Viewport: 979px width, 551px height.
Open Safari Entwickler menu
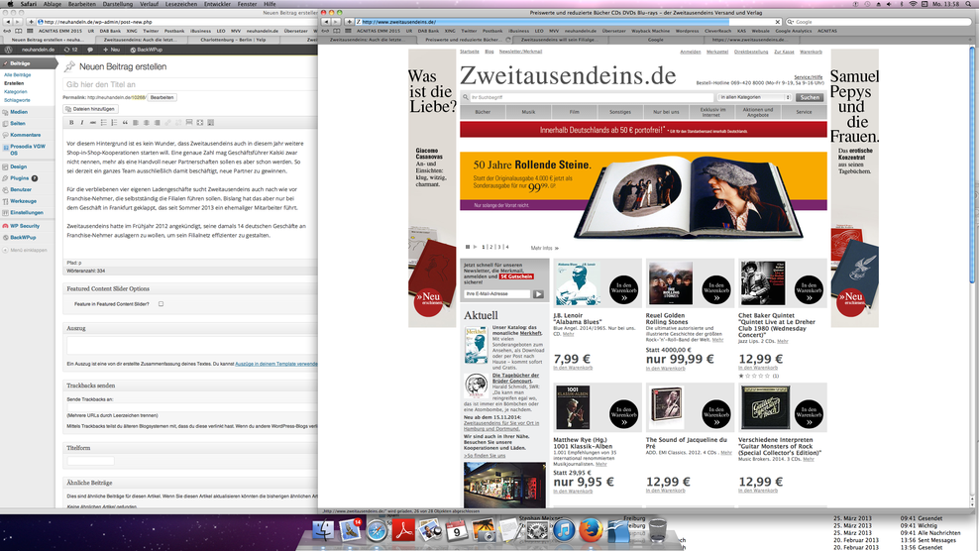(217, 4)
